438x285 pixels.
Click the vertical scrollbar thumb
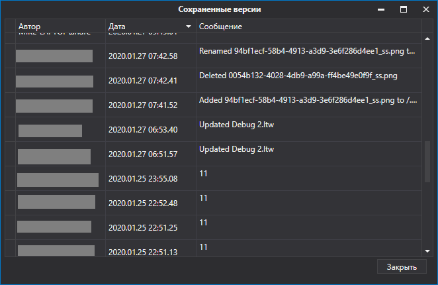427,162
